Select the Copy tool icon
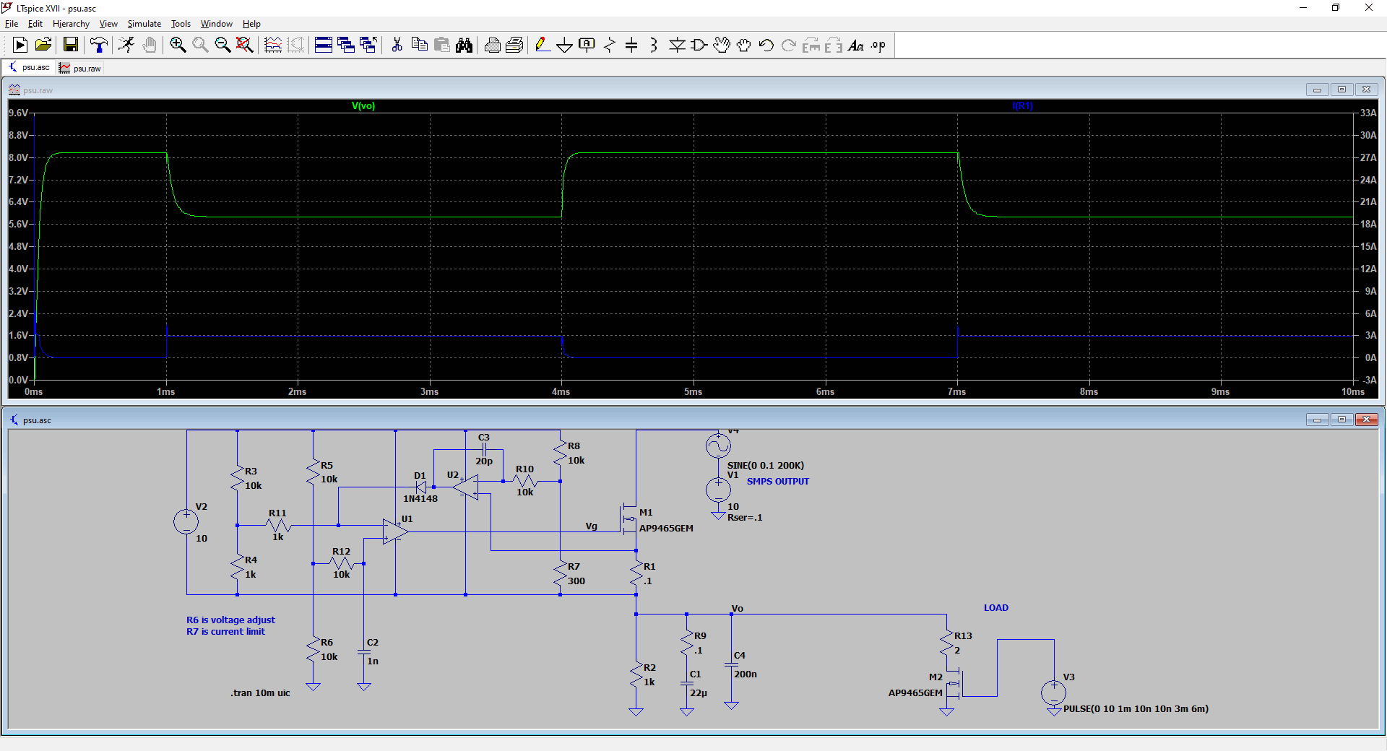 tap(419, 45)
